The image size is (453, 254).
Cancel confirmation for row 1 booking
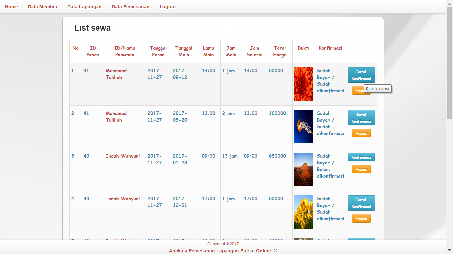(361, 75)
